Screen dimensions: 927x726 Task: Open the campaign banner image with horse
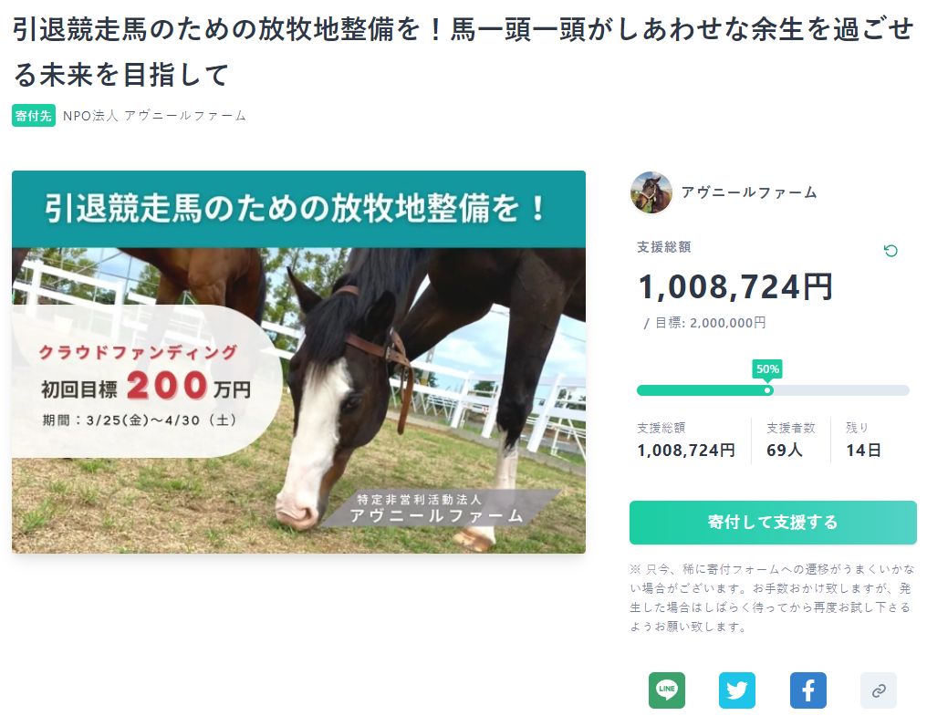click(x=298, y=361)
